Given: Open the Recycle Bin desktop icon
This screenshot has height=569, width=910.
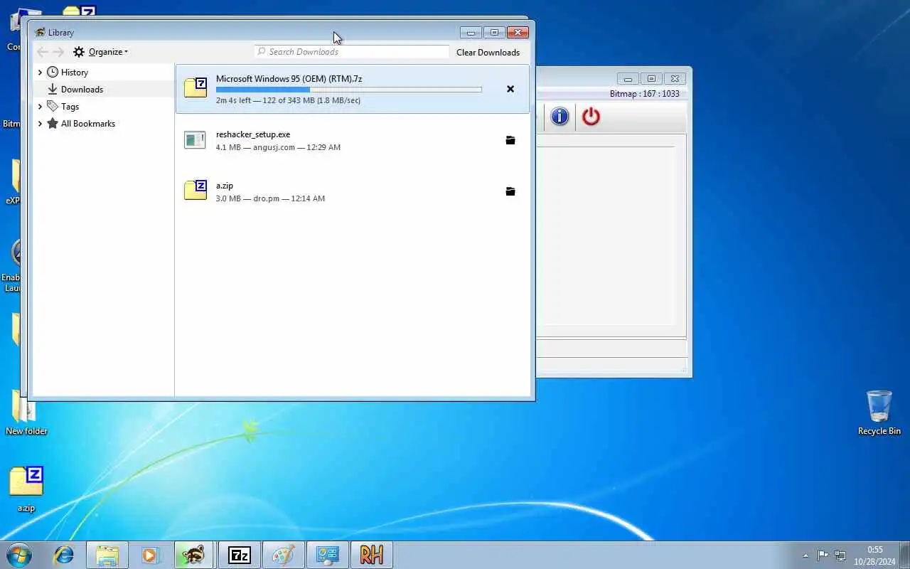Looking at the screenshot, I should point(879,413).
